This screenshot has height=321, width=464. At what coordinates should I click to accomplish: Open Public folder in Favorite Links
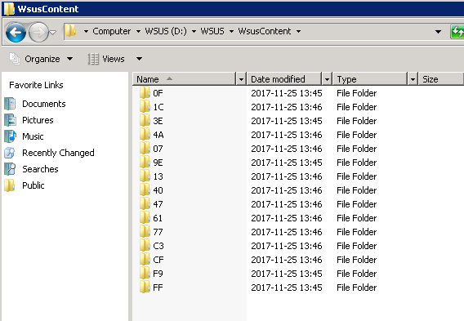(33, 185)
